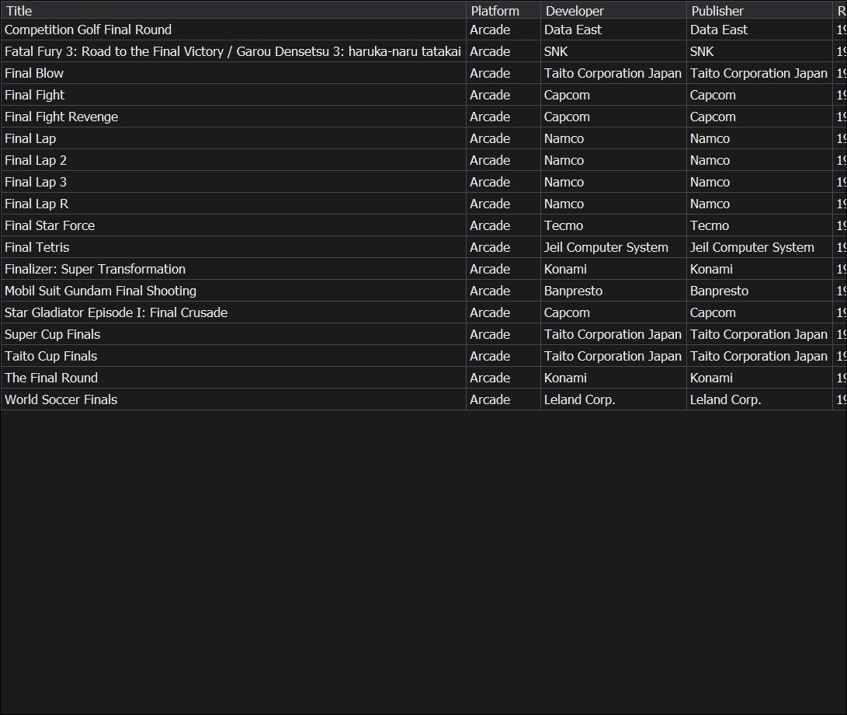This screenshot has height=715, width=847.
Task: Click SNK in the Developer column
Action: (x=556, y=51)
